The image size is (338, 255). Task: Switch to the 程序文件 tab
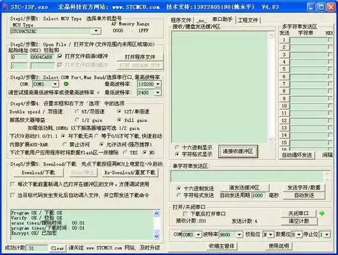click(181, 20)
